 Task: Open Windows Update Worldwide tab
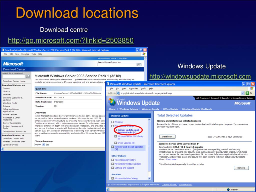(x=197, y=109)
